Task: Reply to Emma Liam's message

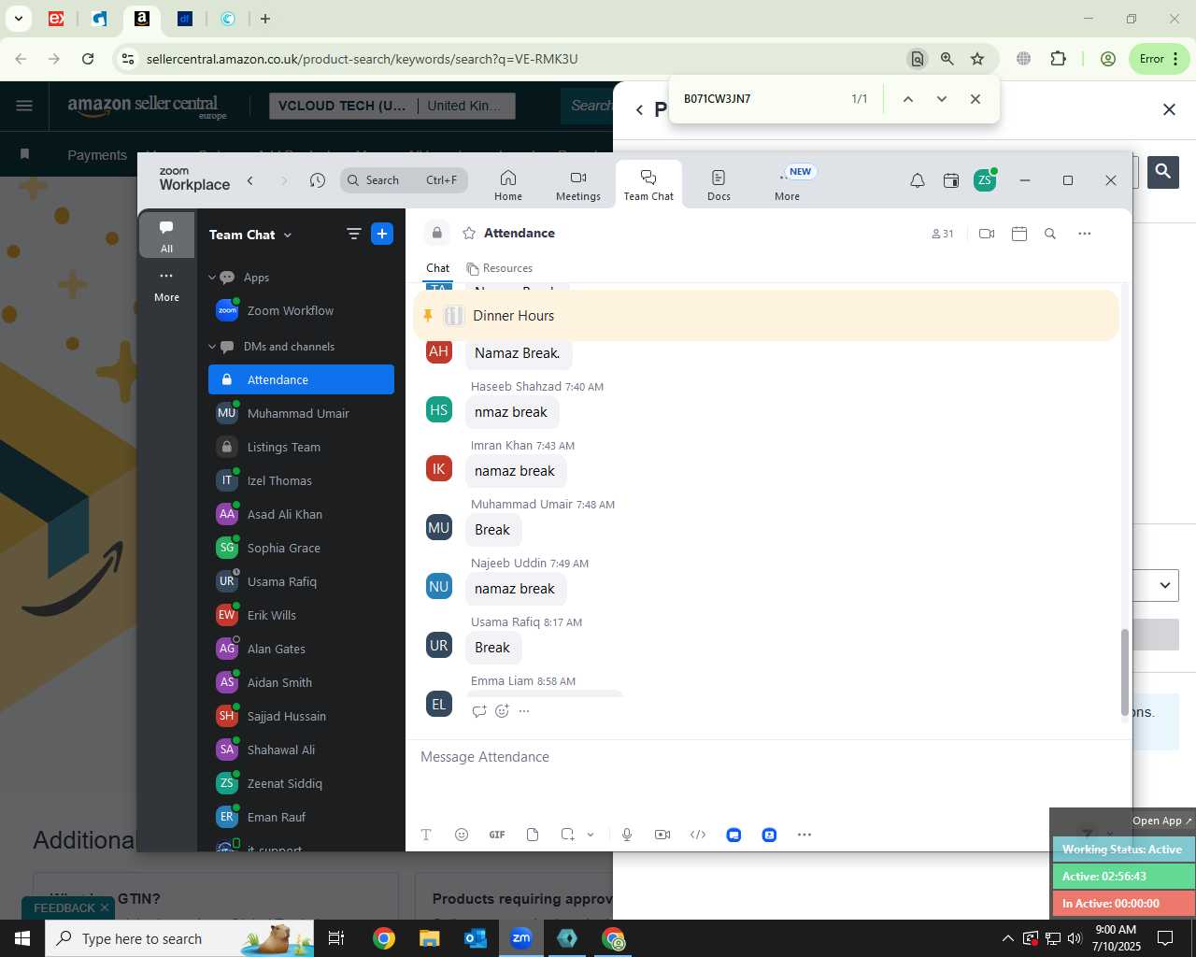Action: click(x=479, y=711)
